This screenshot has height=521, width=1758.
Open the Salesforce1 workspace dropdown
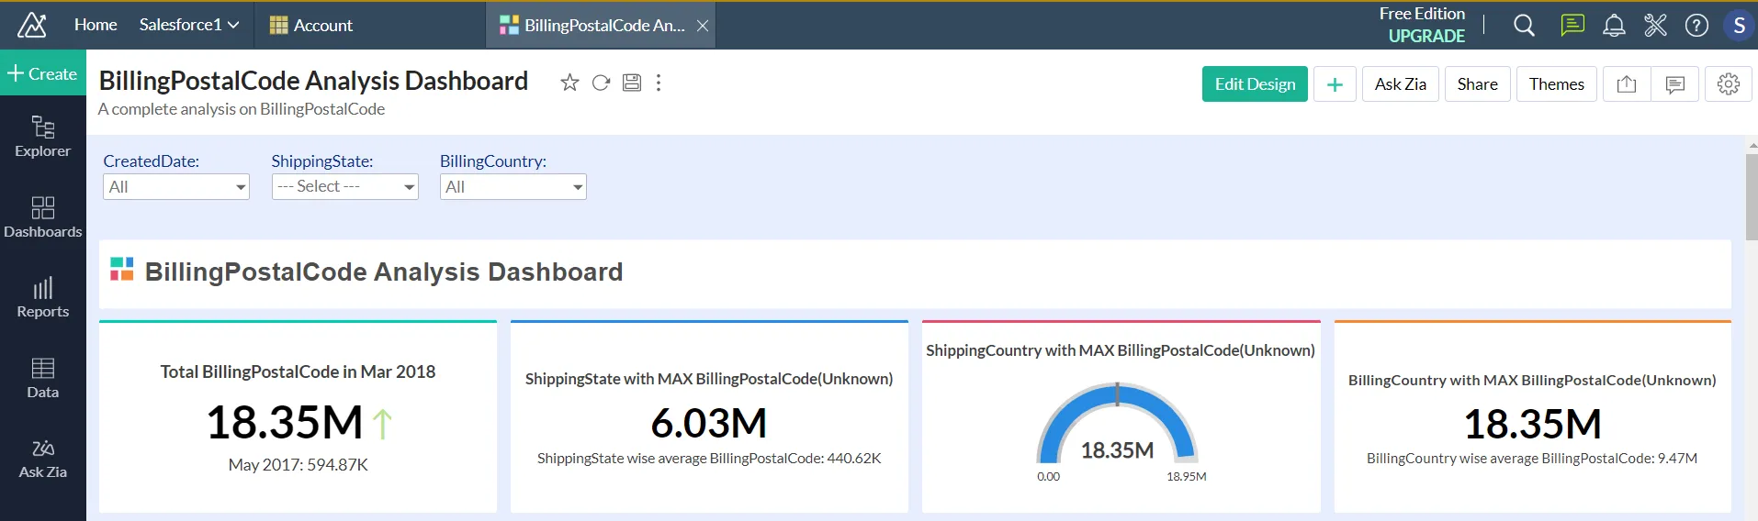[189, 25]
